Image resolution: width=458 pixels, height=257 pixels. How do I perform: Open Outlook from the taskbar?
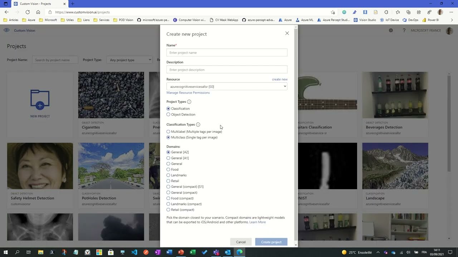click(x=228, y=252)
